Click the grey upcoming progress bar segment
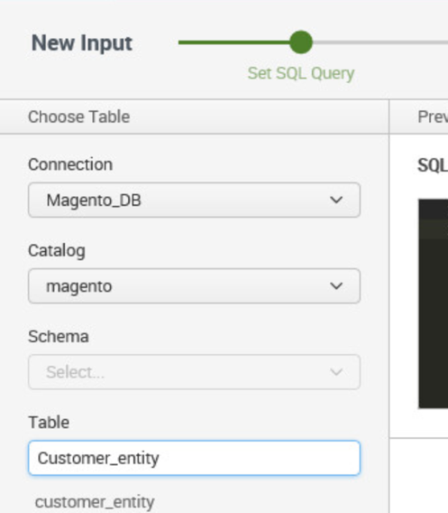Screen dimensions: 448x513 380,42
